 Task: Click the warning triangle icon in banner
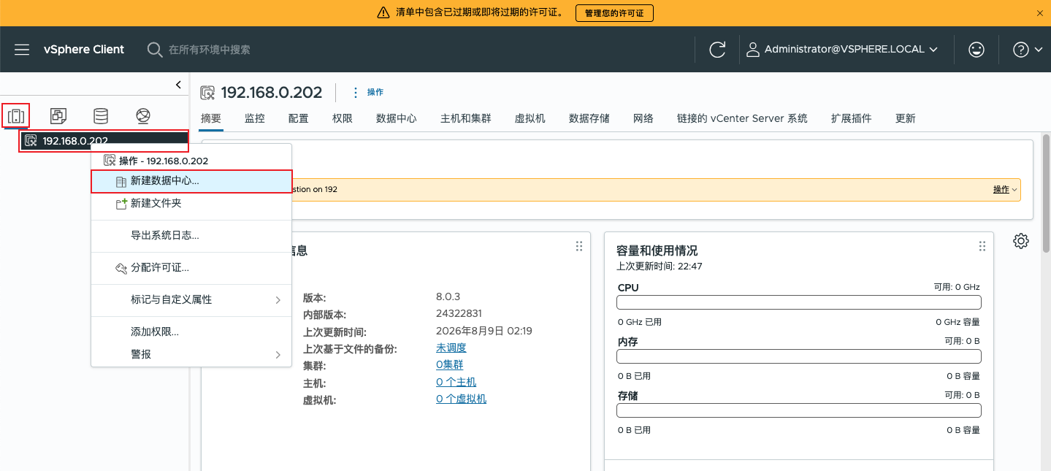(383, 13)
